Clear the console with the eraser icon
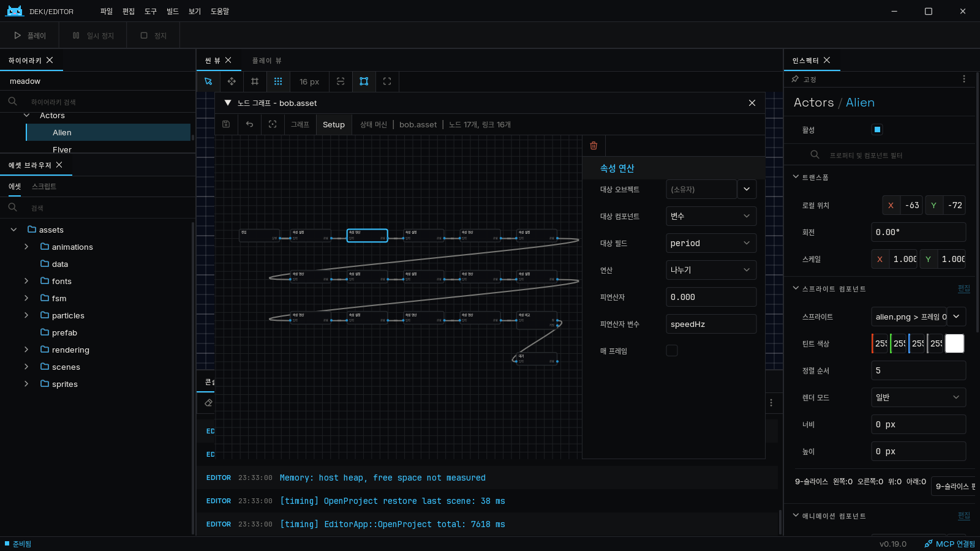 (x=208, y=403)
